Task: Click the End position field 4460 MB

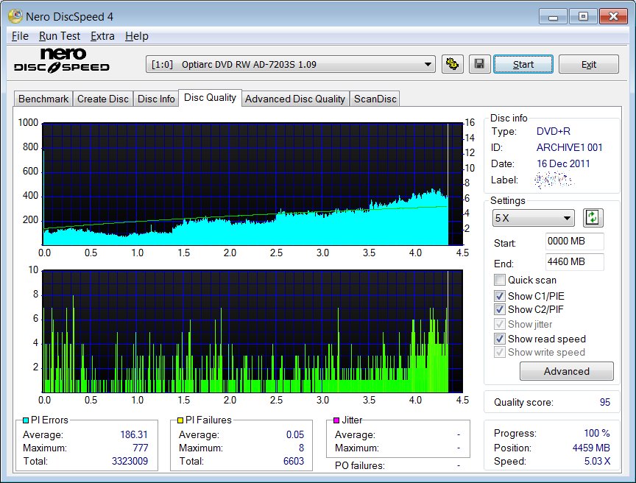Action: (x=574, y=261)
